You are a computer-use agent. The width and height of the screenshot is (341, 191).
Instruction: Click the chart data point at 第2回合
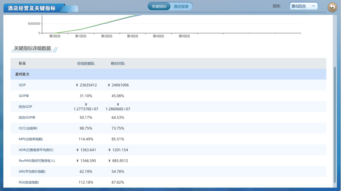click(x=107, y=23)
